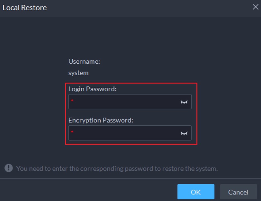The height and width of the screenshot is (201, 261).
Task: Select the username value system
Action: (79, 73)
